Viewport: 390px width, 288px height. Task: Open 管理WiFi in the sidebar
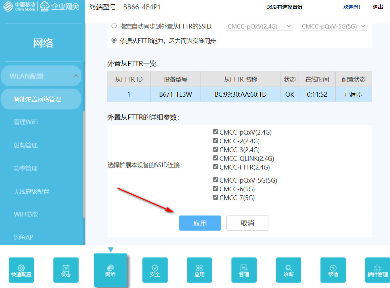26,122
